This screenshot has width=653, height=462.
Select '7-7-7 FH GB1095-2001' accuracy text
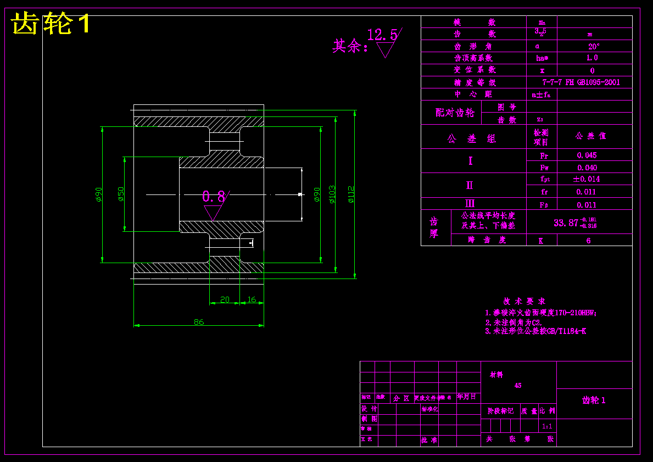pyautogui.click(x=581, y=82)
